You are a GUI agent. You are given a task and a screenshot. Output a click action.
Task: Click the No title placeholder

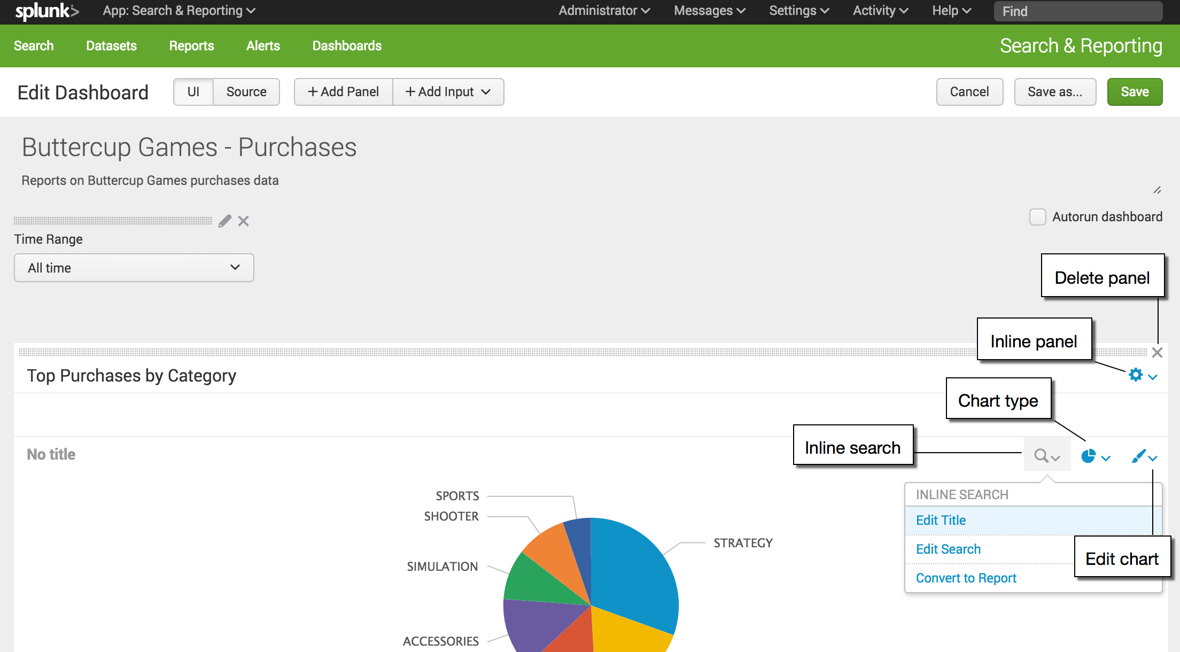coord(51,454)
